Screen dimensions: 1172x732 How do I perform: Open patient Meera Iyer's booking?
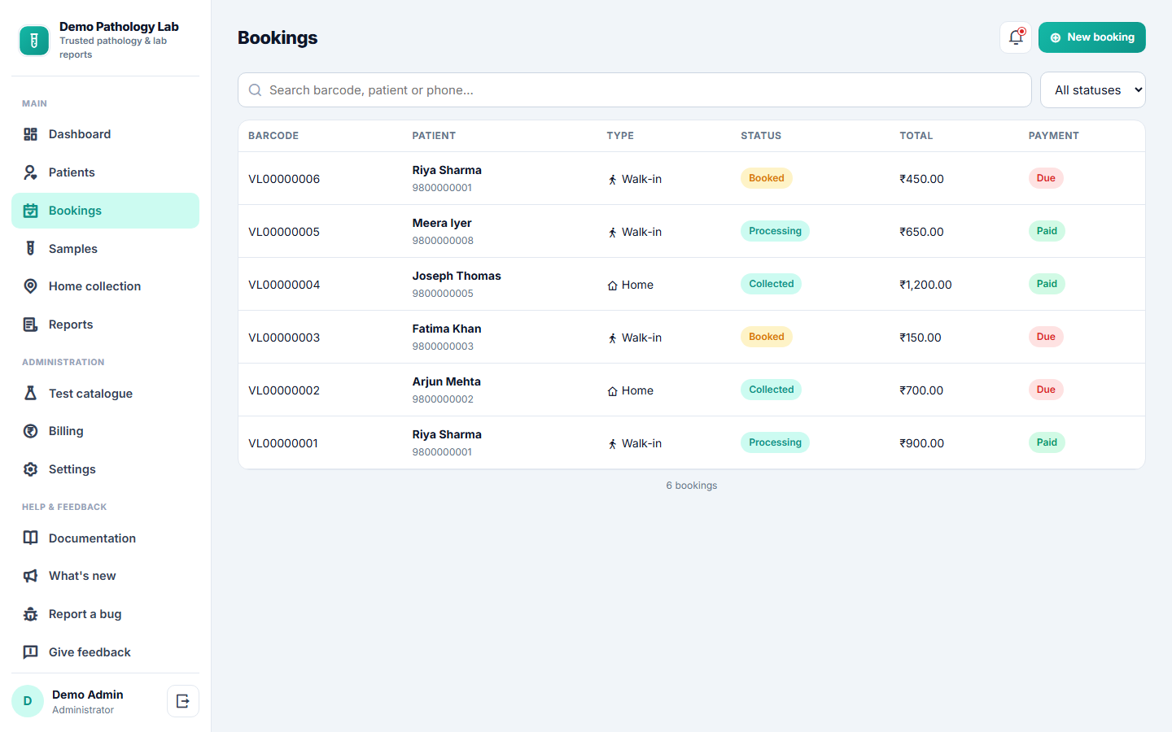pos(442,223)
